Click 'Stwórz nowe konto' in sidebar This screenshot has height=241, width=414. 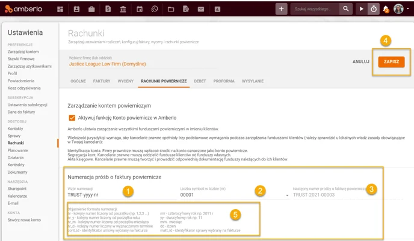24,220
